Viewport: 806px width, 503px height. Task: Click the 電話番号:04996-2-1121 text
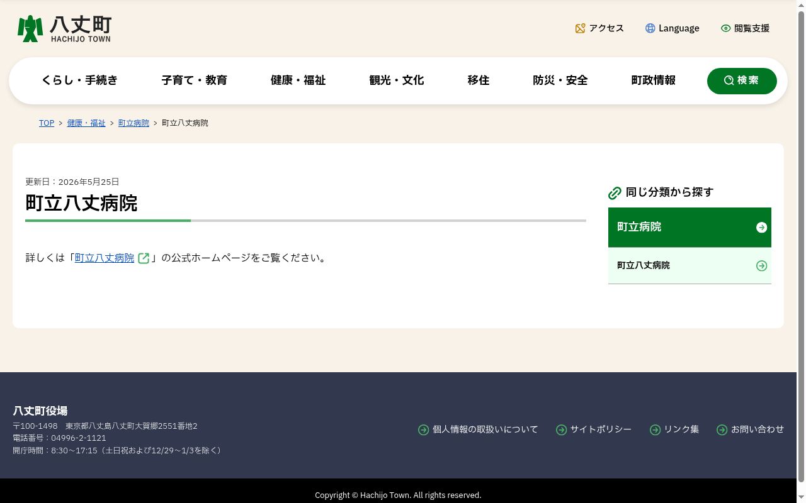pos(59,438)
